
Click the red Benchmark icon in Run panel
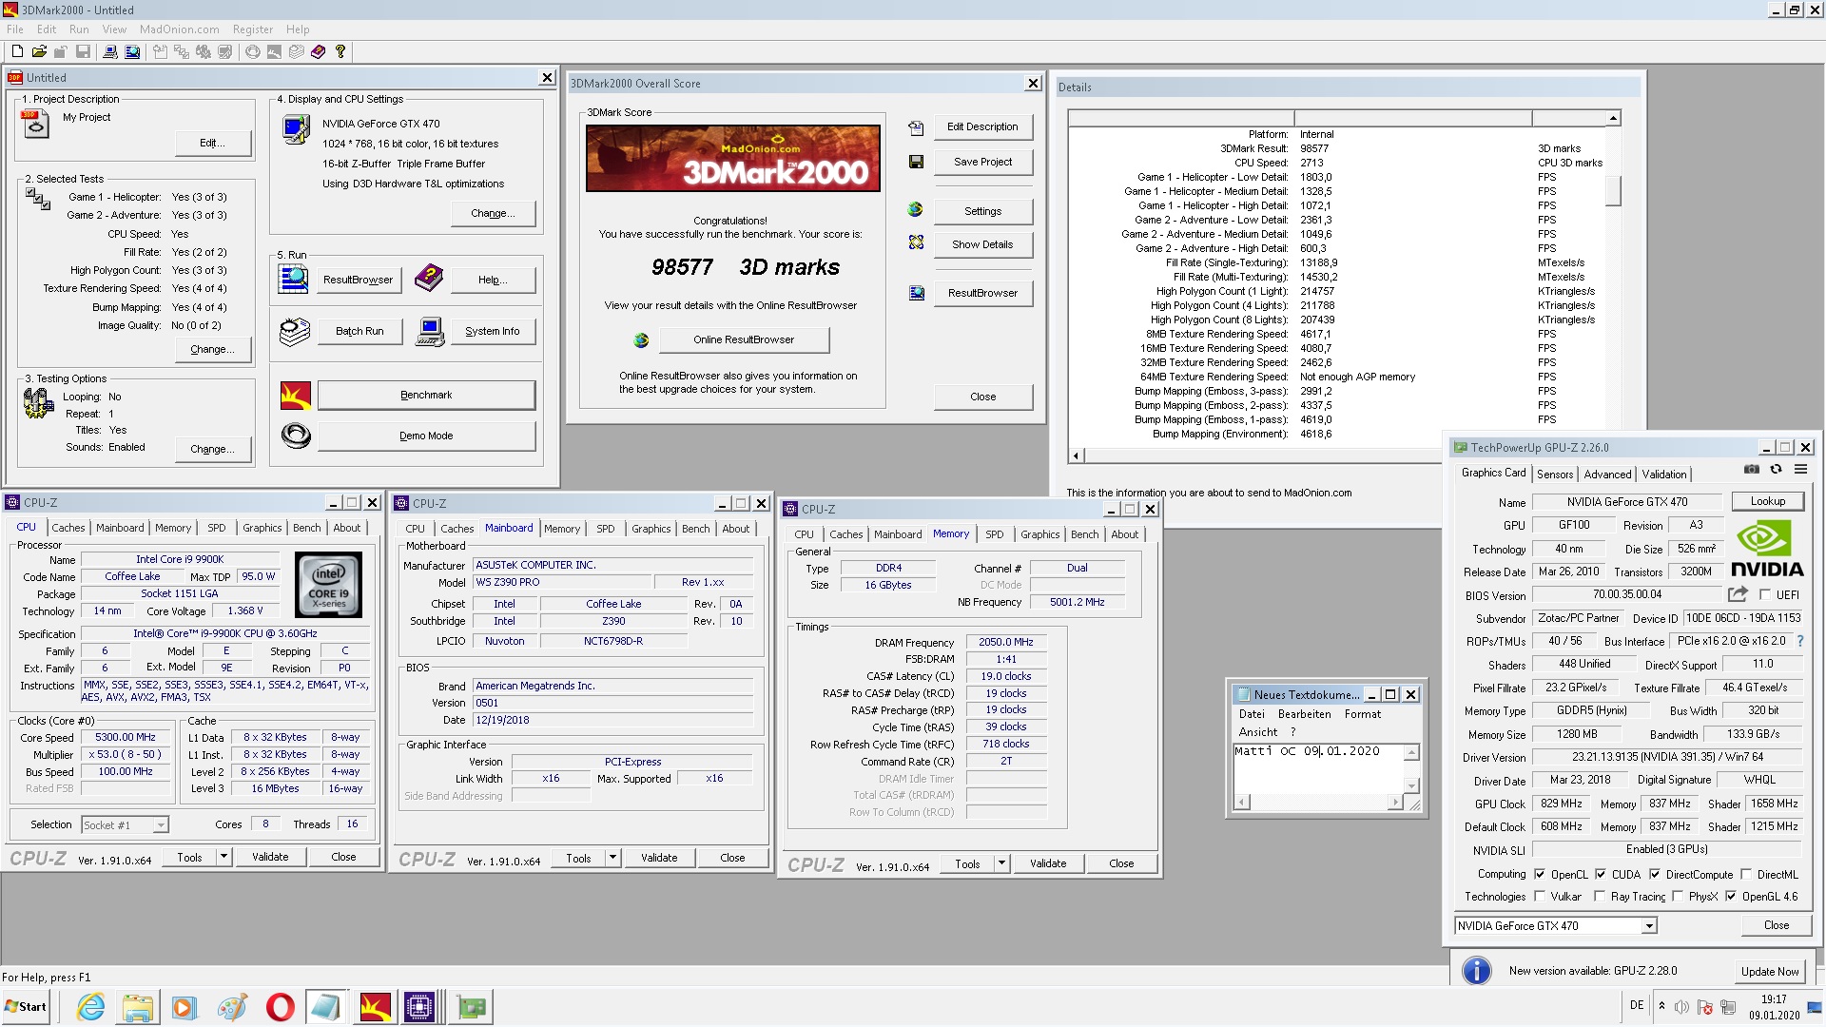[x=296, y=395]
